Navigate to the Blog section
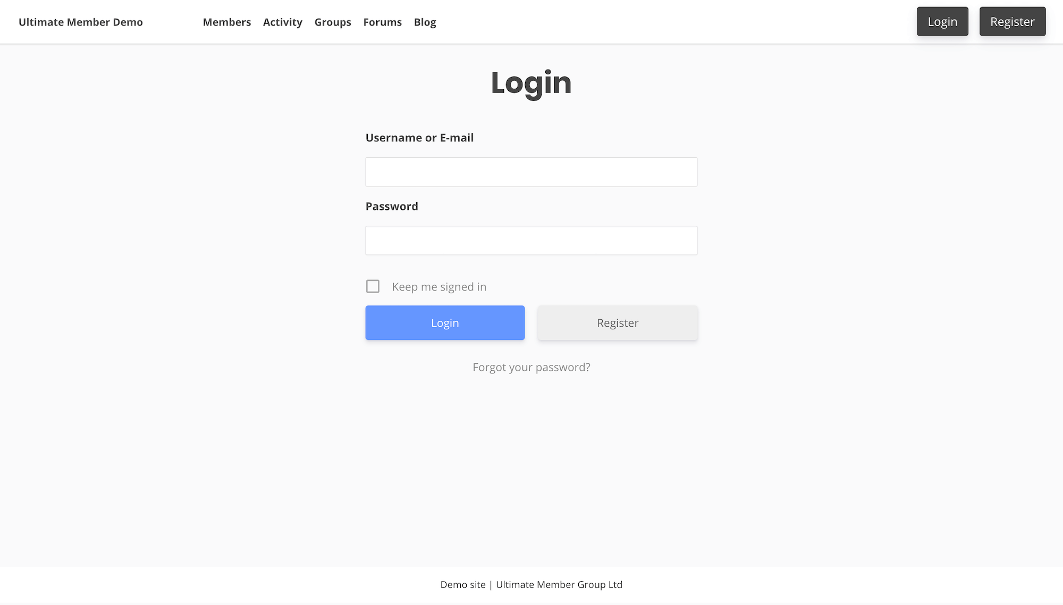 (425, 22)
